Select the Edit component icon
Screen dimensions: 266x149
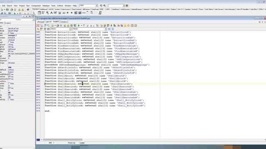pos(55,13)
